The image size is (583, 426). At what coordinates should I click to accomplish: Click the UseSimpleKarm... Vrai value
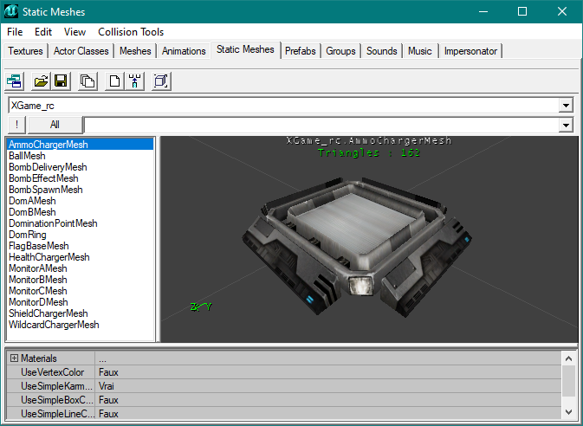click(328, 386)
